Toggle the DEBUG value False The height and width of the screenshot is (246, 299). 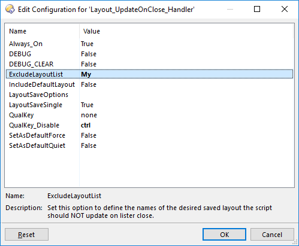click(89, 54)
